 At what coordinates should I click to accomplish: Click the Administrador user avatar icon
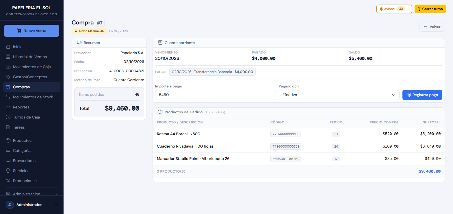(10, 205)
